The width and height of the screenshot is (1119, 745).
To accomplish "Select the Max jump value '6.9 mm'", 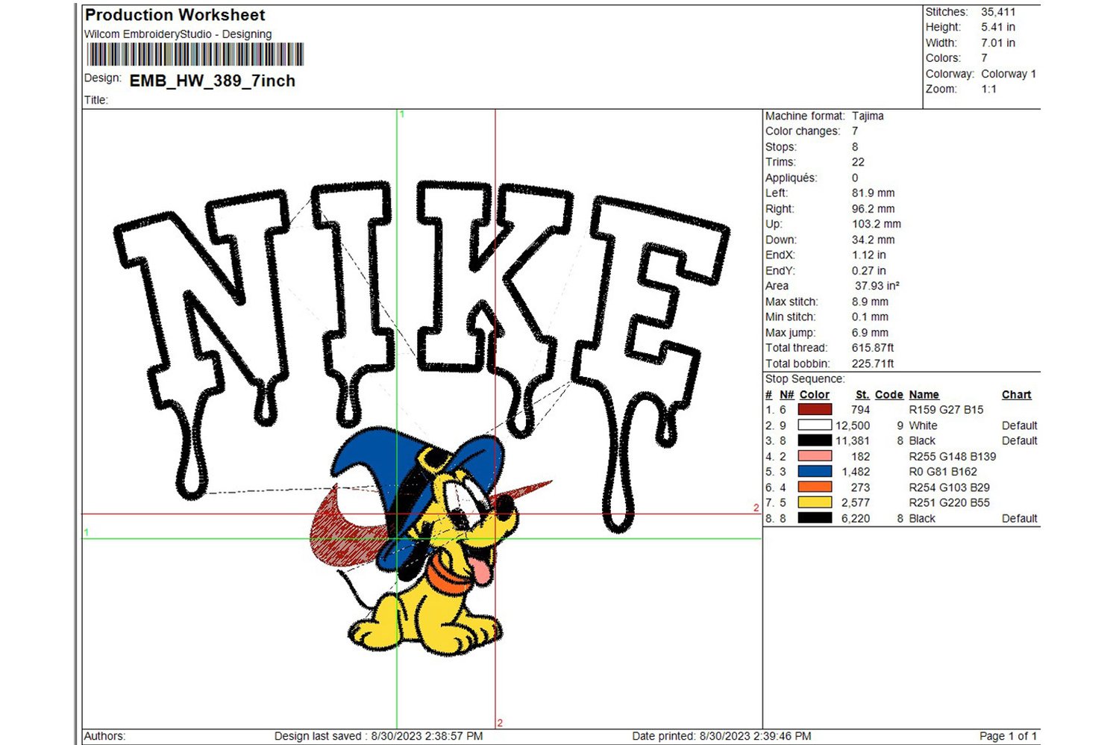I will click(871, 333).
